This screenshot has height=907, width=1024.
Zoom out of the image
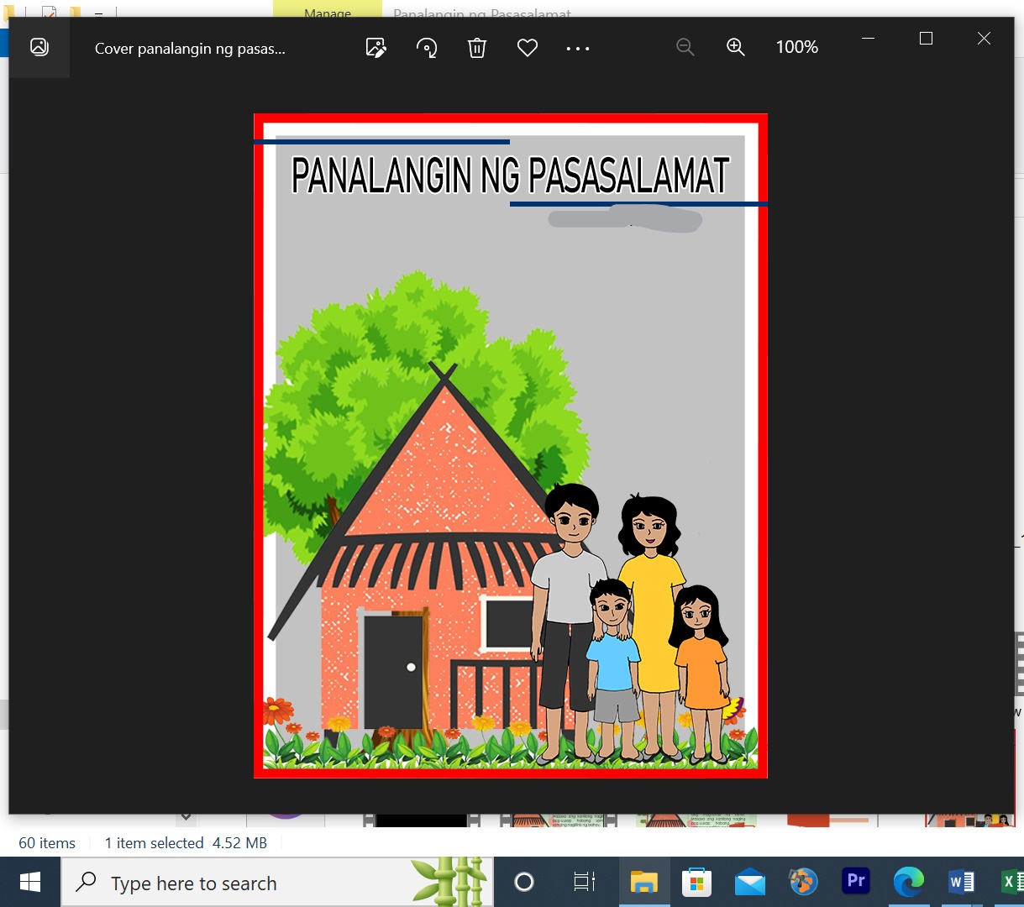[685, 48]
